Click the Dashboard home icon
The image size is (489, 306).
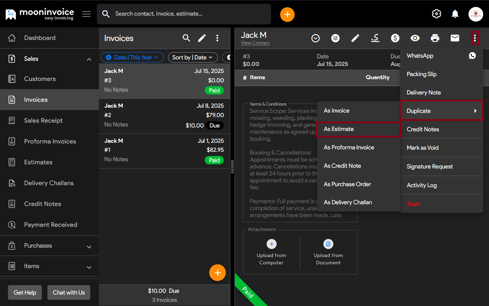click(x=12, y=38)
